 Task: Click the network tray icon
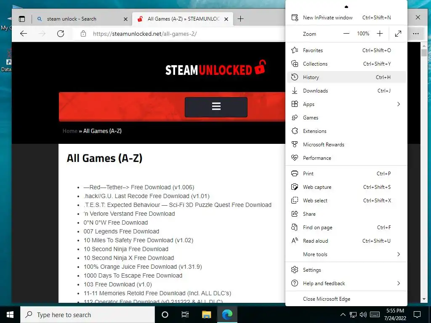click(353, 315)
